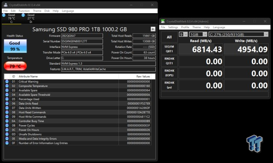
Task: Run the SEQ1M Q8T1 test
Action: tap(169, 49)
